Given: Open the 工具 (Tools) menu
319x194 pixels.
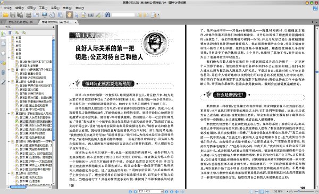Looking at the screenshot, I should tap(43, 8).
